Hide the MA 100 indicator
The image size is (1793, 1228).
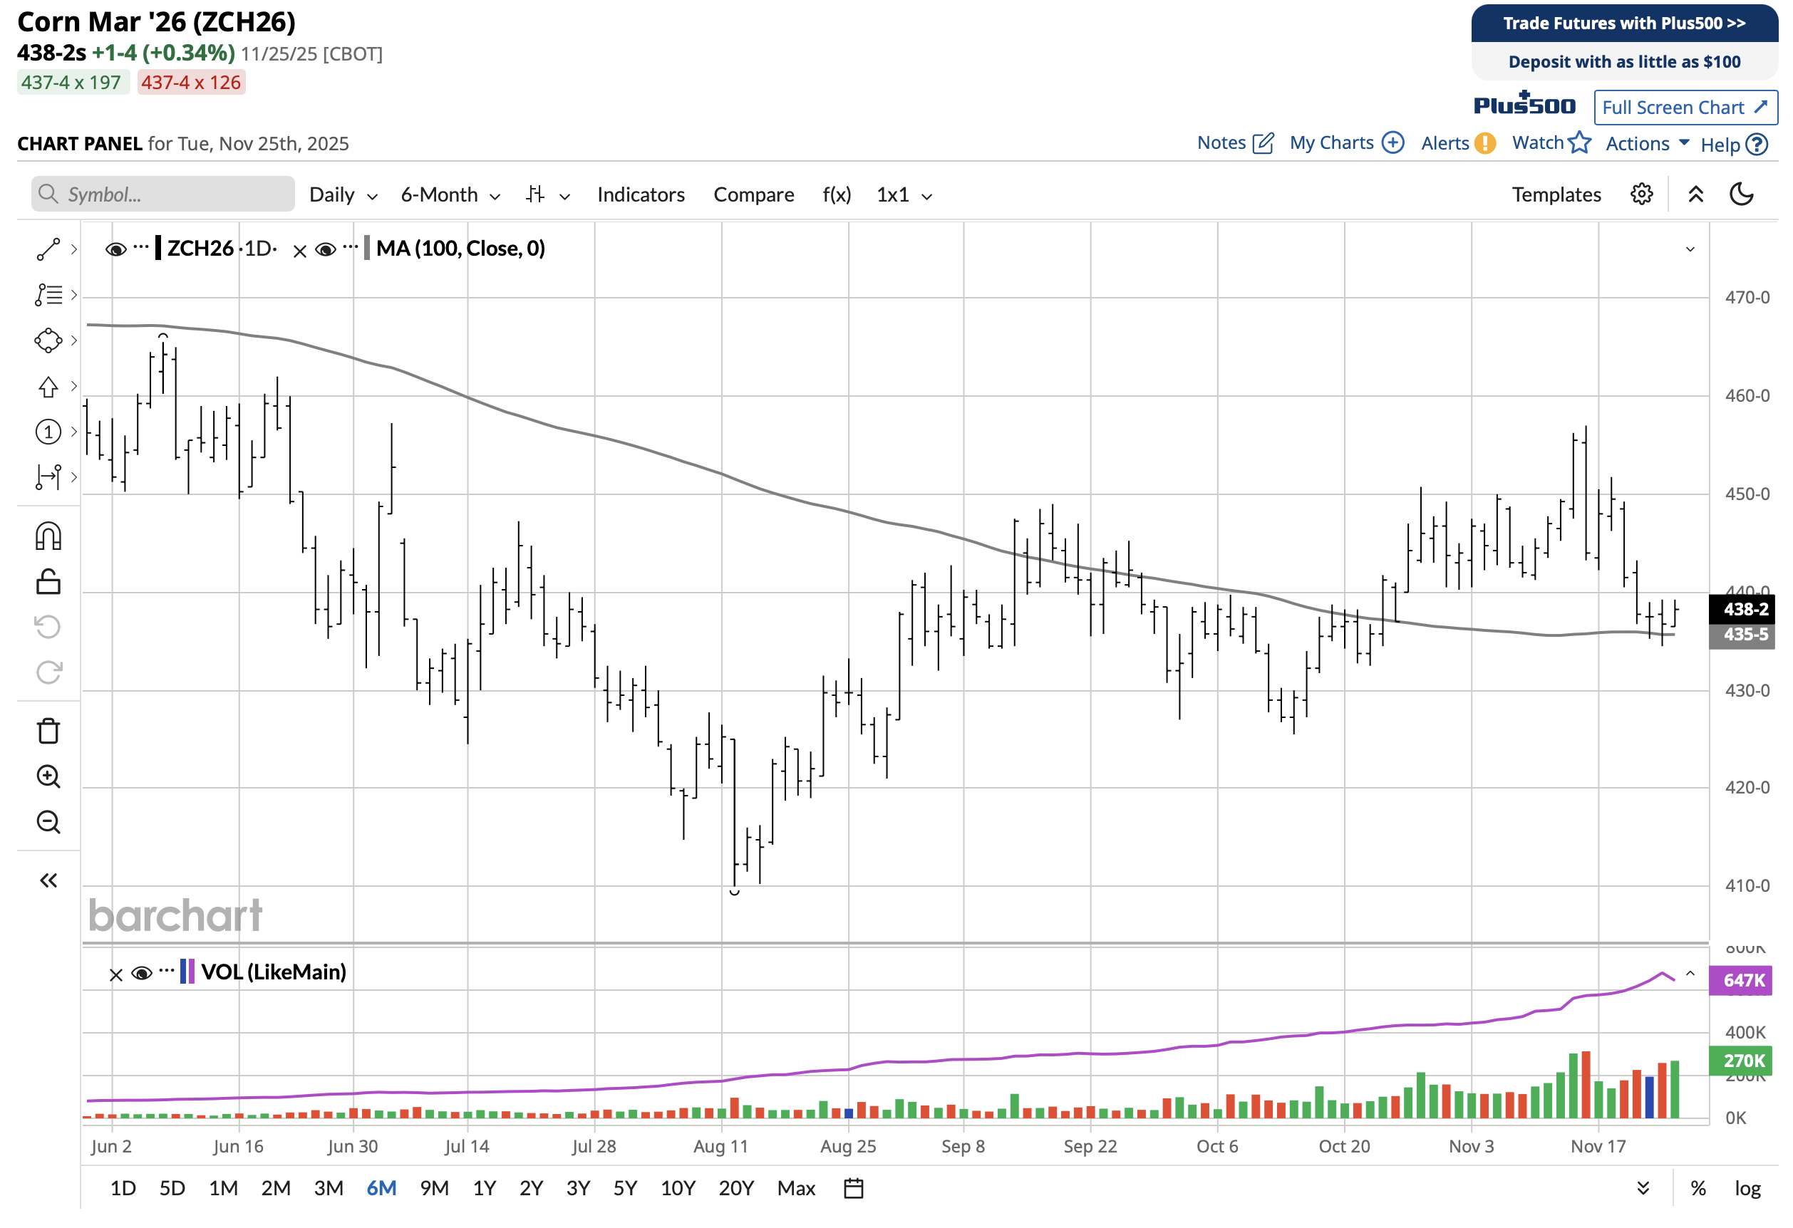[326, 249]
